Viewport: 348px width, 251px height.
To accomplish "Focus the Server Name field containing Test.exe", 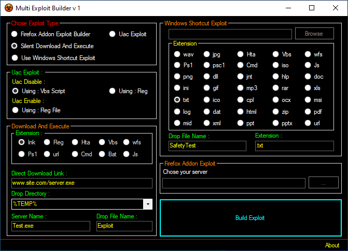I will coord(50,226).
